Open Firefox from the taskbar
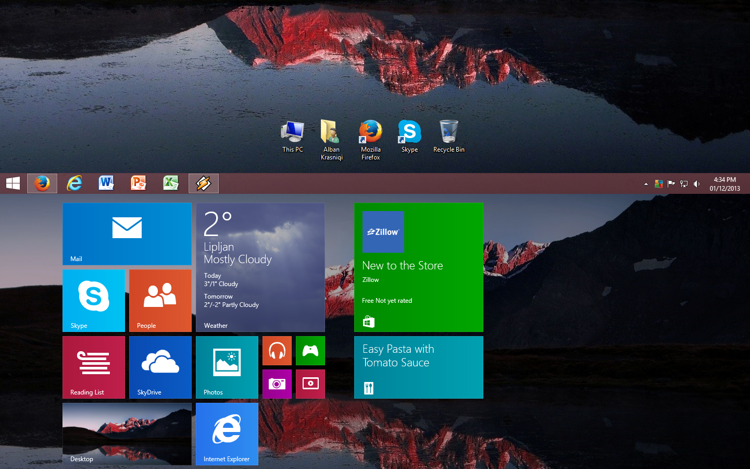 (x=42, y=183)
